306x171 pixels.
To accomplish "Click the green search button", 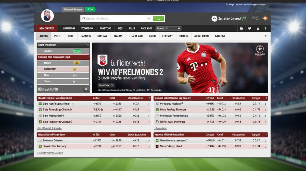I will click(159, 19).
